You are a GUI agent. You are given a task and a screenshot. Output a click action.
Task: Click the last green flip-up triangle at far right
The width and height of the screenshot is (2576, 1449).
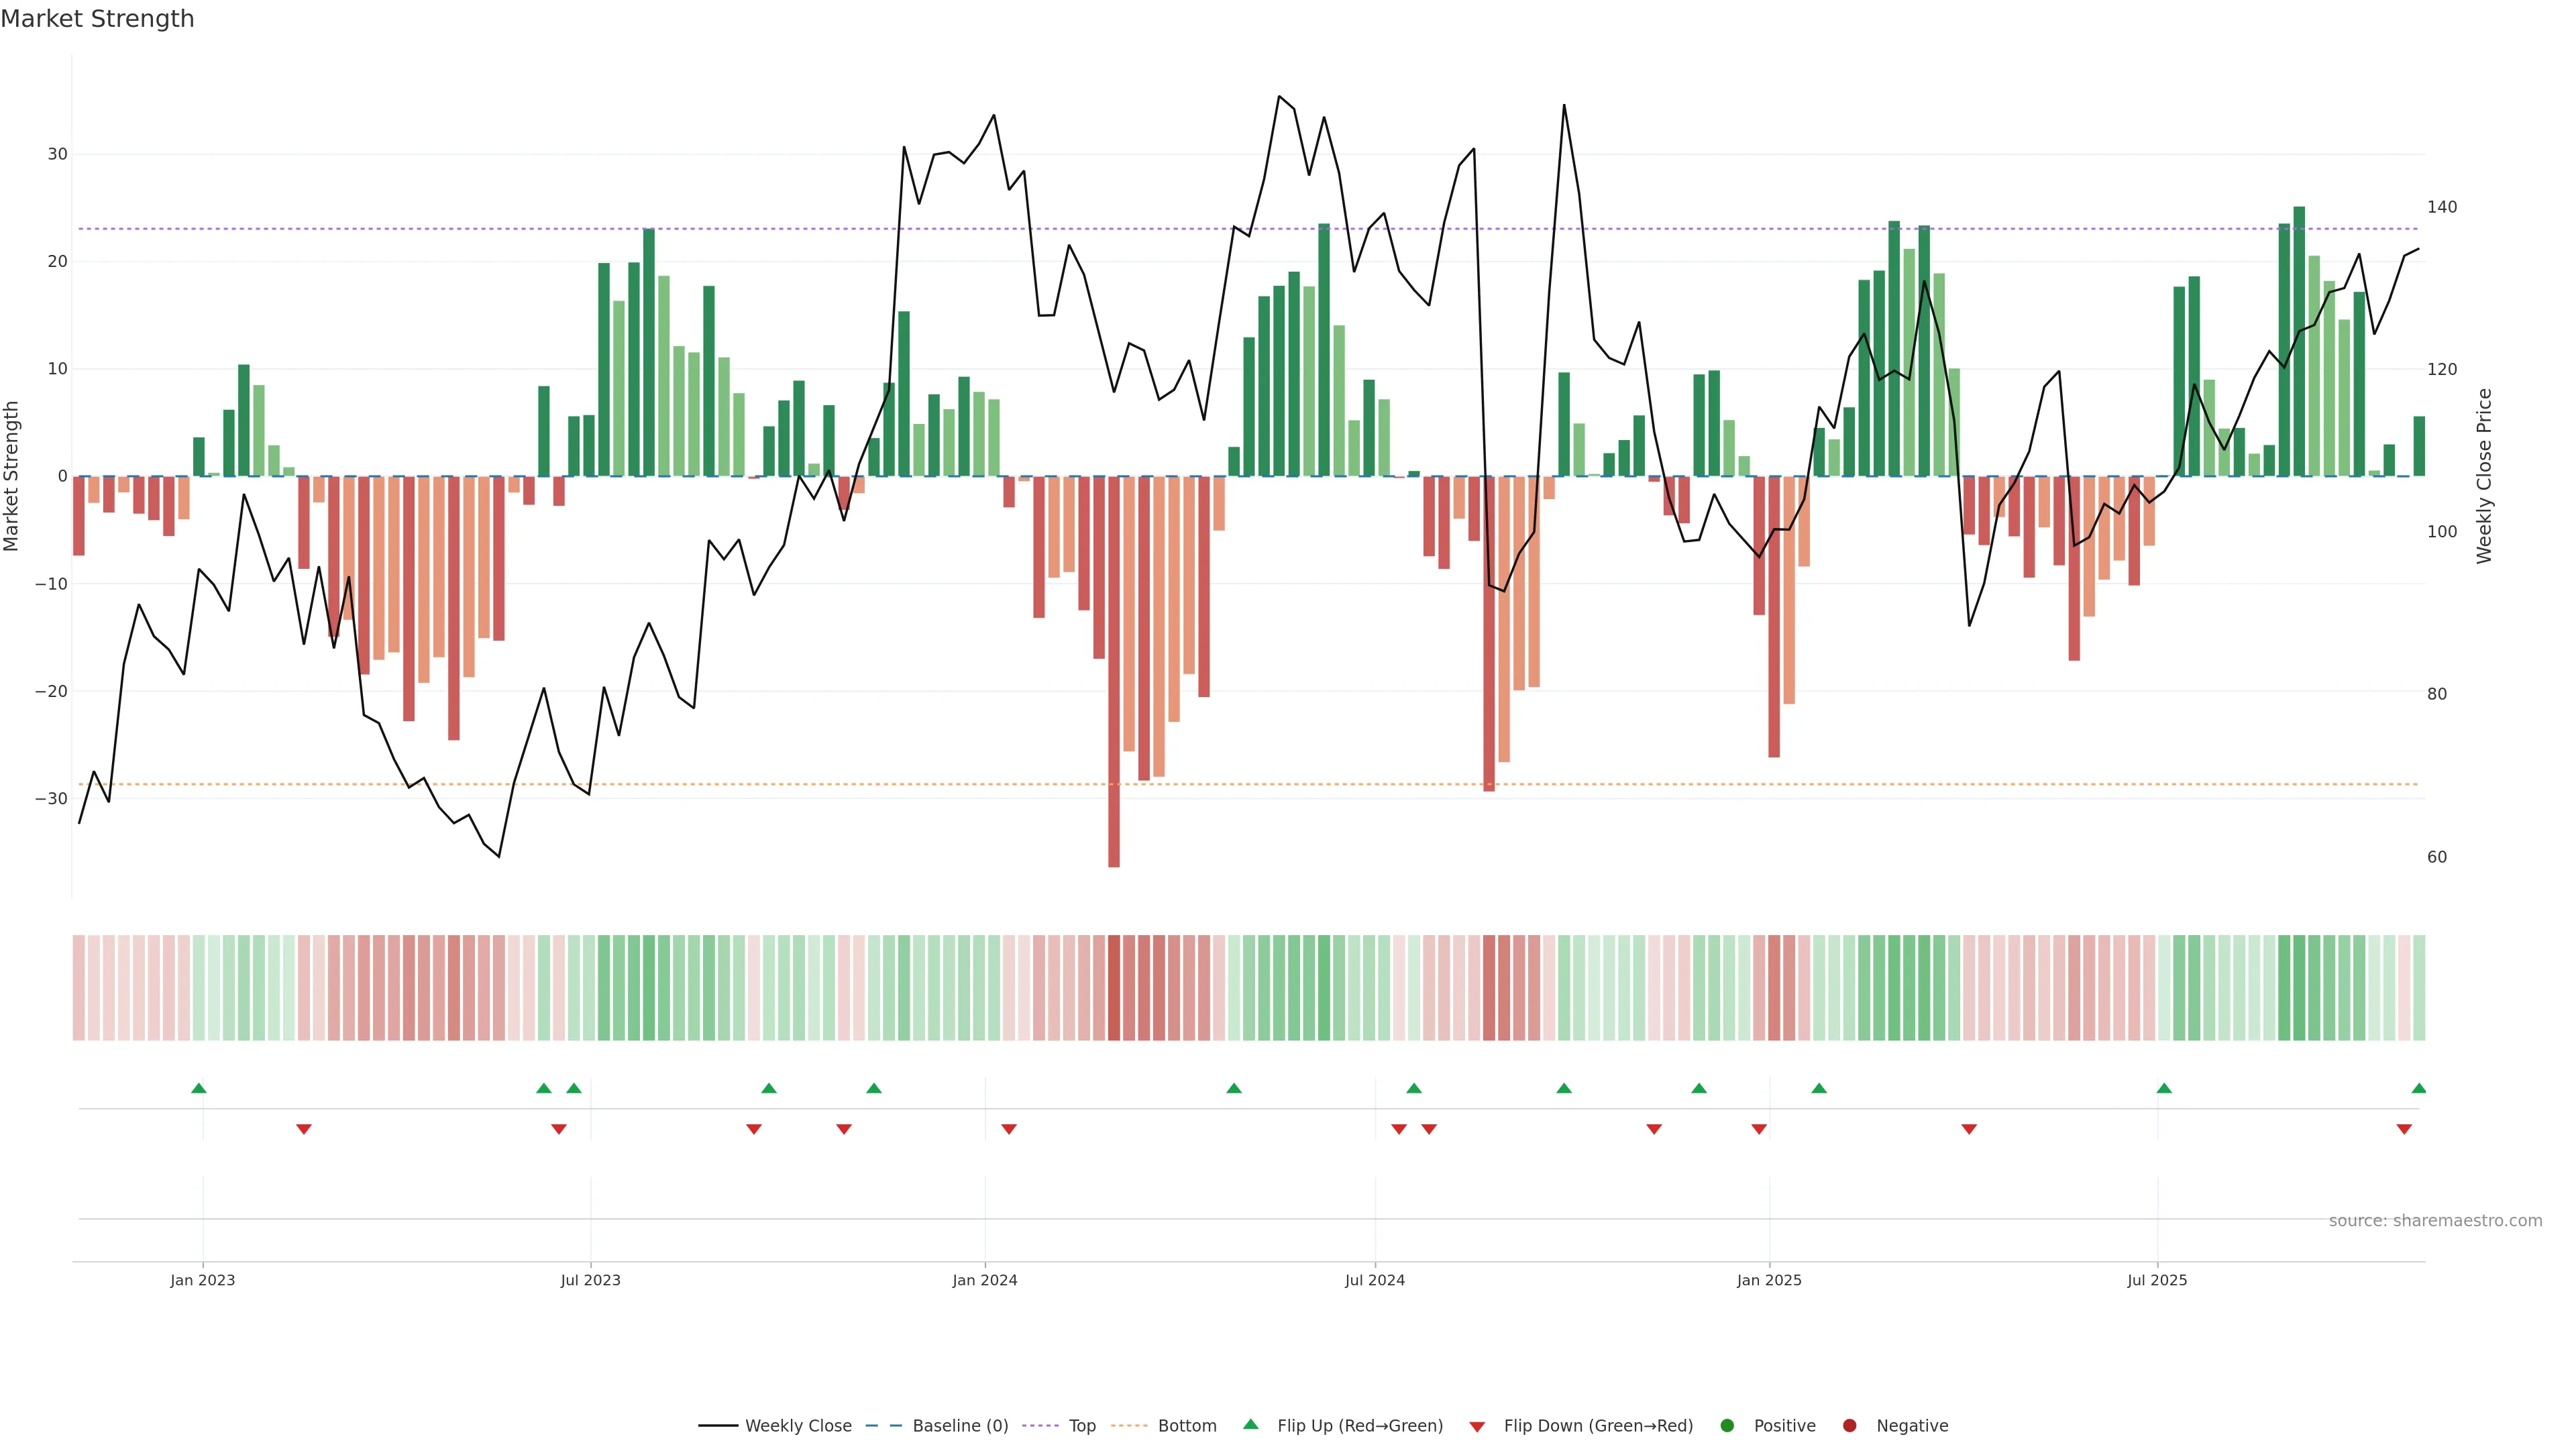click(x=2418, y=1088)
